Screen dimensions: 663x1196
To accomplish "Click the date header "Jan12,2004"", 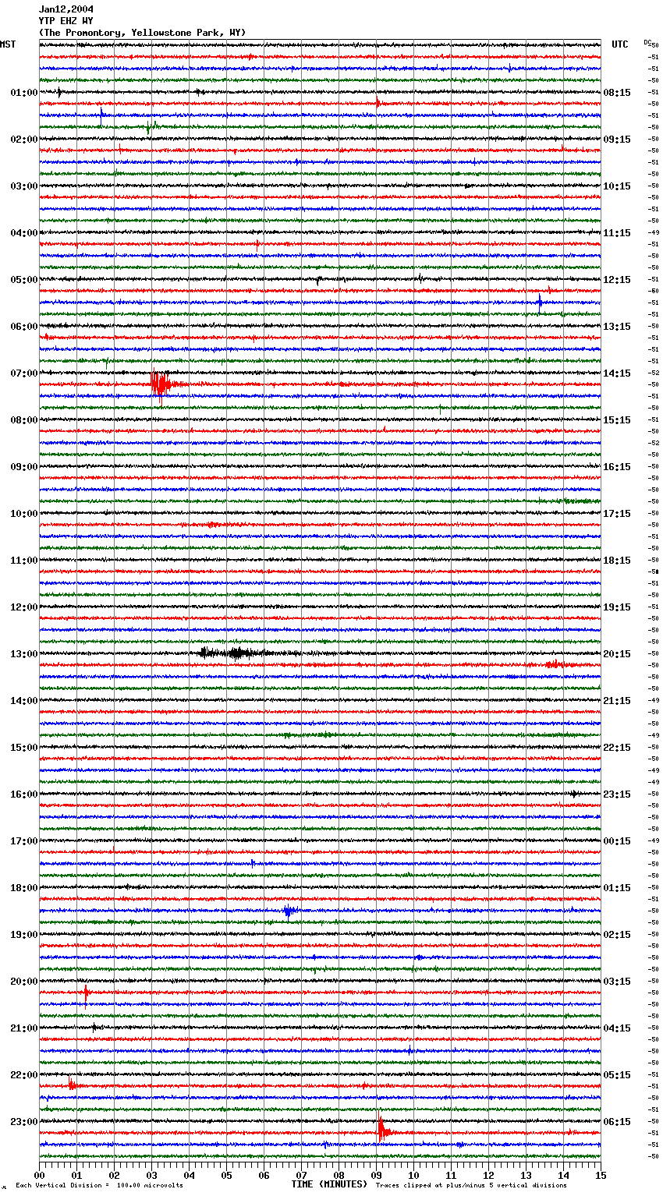I will (66, 9).
